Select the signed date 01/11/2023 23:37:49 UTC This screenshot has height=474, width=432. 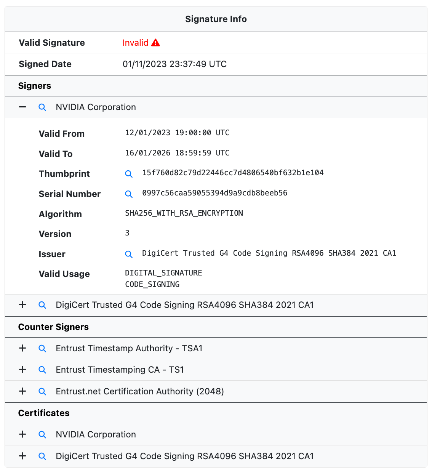[174, 64]
